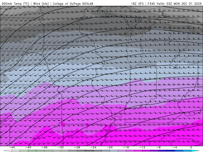Click the "03Z MON DEC 01 2025" valid time
The width and height of the screenshot is (203, 152).
click(184, 4)
